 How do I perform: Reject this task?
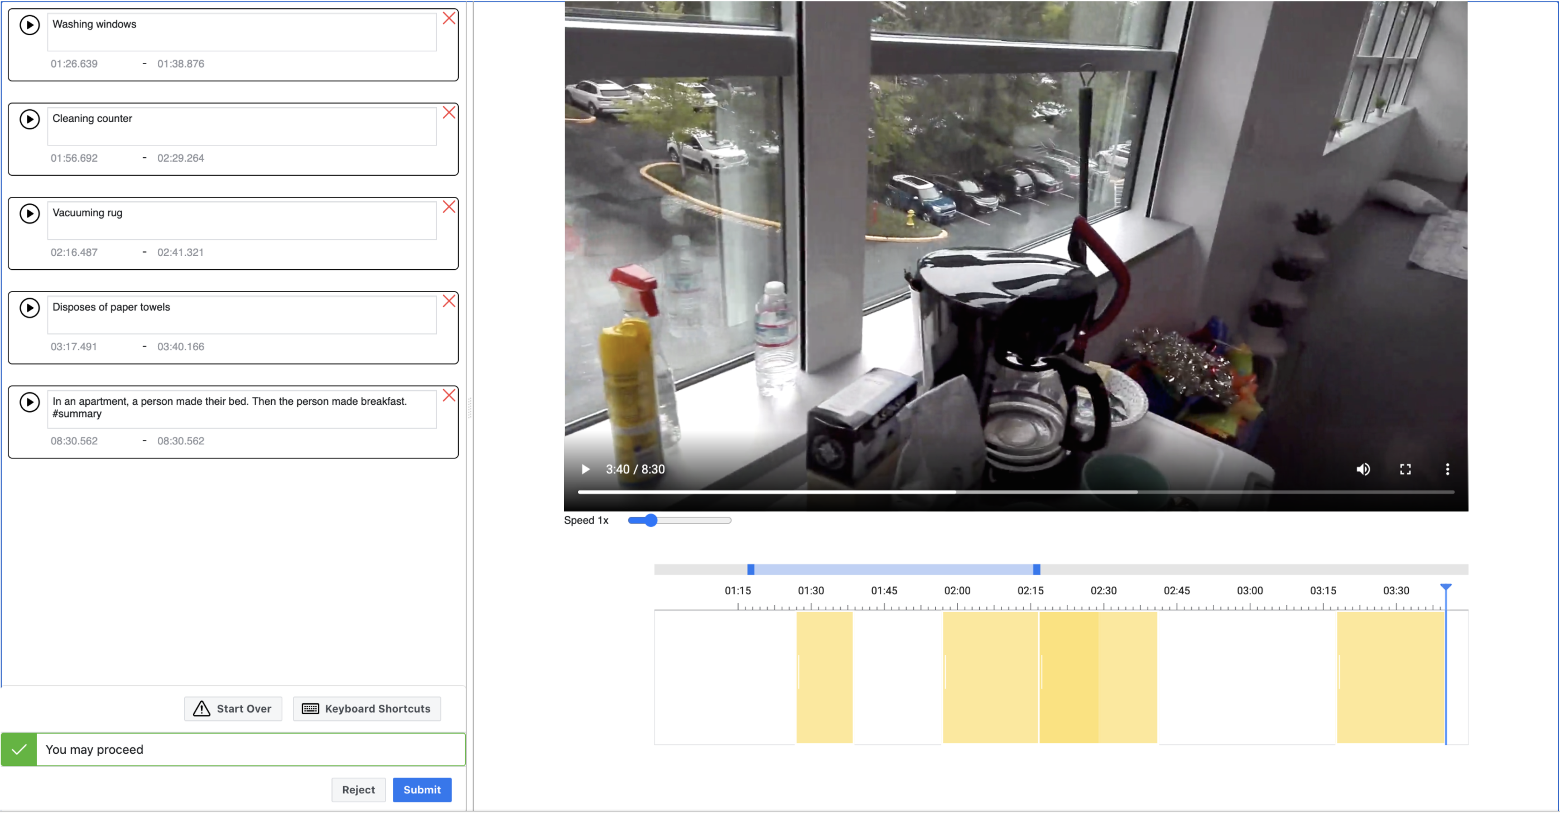[358, 790]
